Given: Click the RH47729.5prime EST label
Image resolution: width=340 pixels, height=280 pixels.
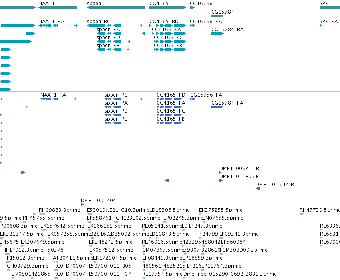Looking at the screenshot, I should 320,210.
